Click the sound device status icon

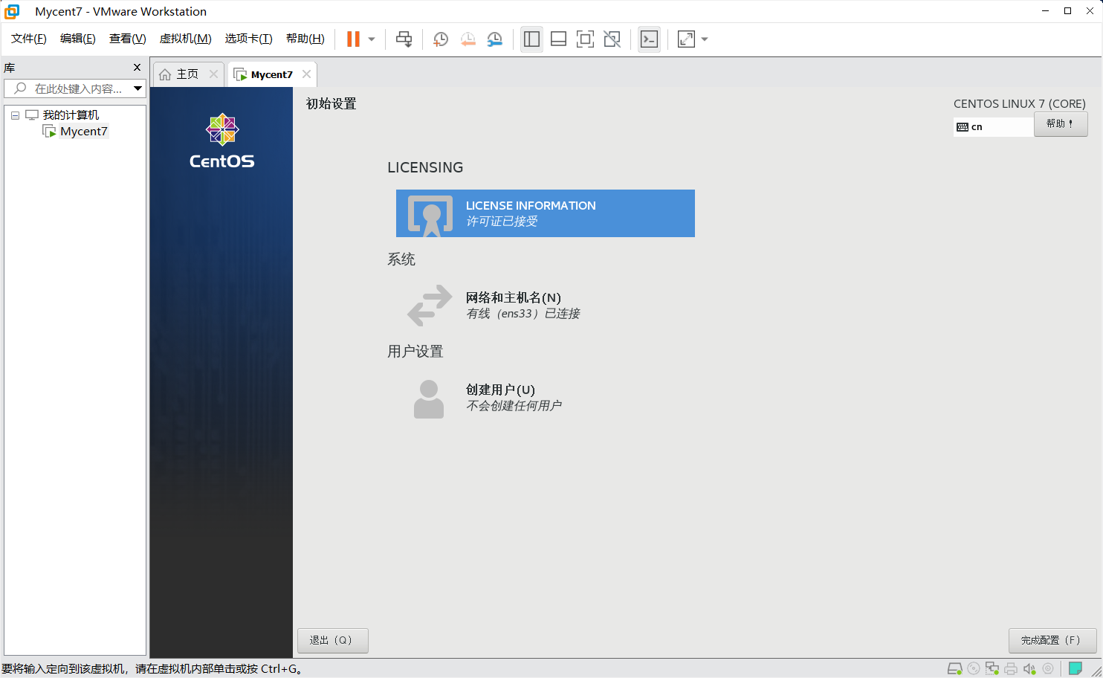(1029, 668)
